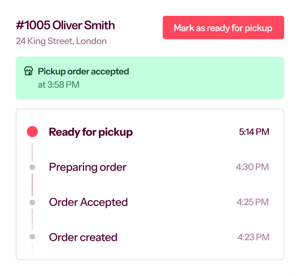
Task: Click the Pickup order accepted banner title
Action: (x=83, y=71)
